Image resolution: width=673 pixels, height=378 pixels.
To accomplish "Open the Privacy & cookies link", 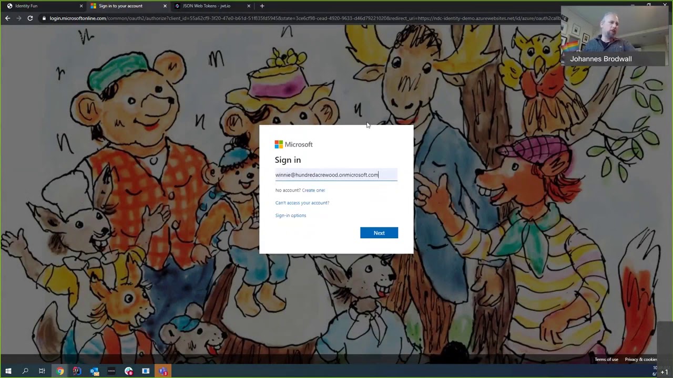I will tap(641, 360).
